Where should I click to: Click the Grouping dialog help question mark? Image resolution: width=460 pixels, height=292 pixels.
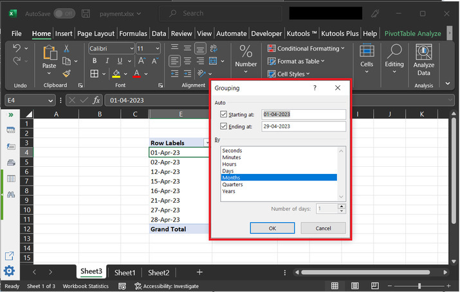[x=315, y=88]
